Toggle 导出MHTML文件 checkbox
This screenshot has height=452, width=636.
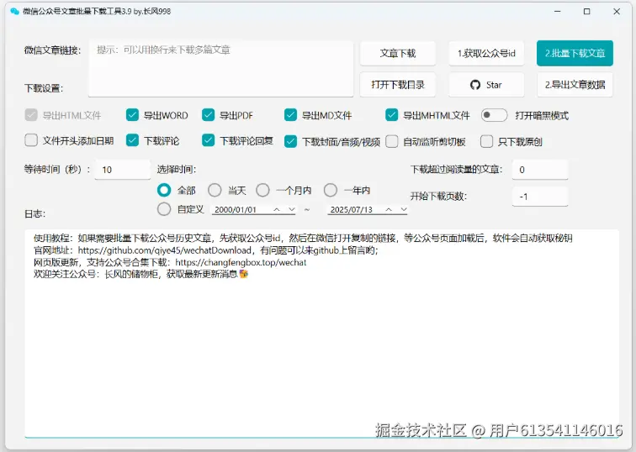(x=391, y=115)
